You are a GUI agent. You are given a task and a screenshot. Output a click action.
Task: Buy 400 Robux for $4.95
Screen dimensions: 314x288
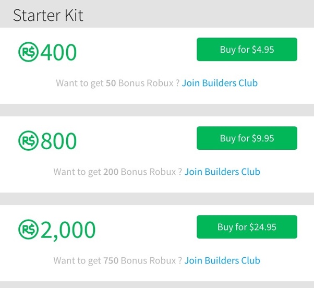tap(247, 49)
